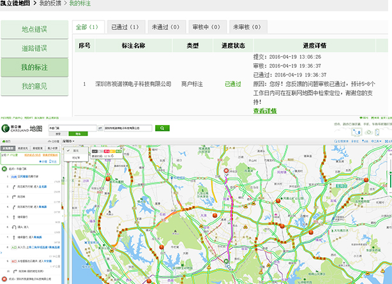Switch to the 未通过 (0) tab

(167, 27)
